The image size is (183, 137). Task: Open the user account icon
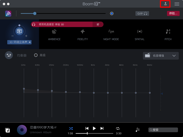pyautogui.click(x=165, y=4)
